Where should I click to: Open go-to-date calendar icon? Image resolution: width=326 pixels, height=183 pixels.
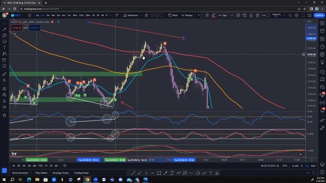pos(65,166)
